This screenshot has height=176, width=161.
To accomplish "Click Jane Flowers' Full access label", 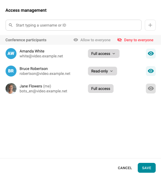I will pos(101,89).
